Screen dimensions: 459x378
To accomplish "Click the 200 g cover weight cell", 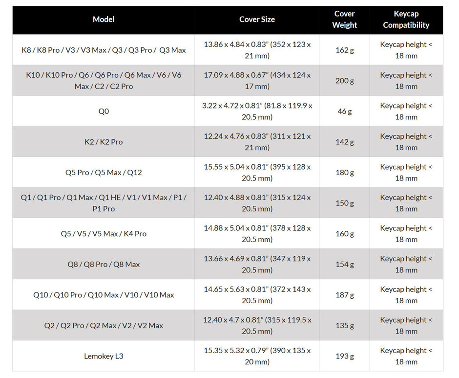I will pos(345,81).
